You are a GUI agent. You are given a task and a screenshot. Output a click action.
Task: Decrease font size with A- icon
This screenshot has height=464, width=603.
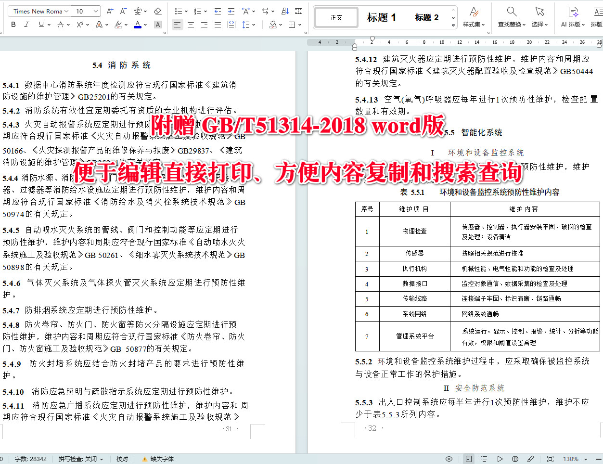coord(123,11)
